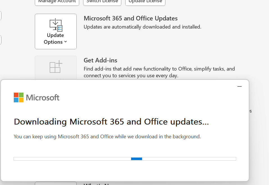Click the blue progress bar indicator
Screen dimensions: 269x185
pyautogui.click(x=136, y=159)
